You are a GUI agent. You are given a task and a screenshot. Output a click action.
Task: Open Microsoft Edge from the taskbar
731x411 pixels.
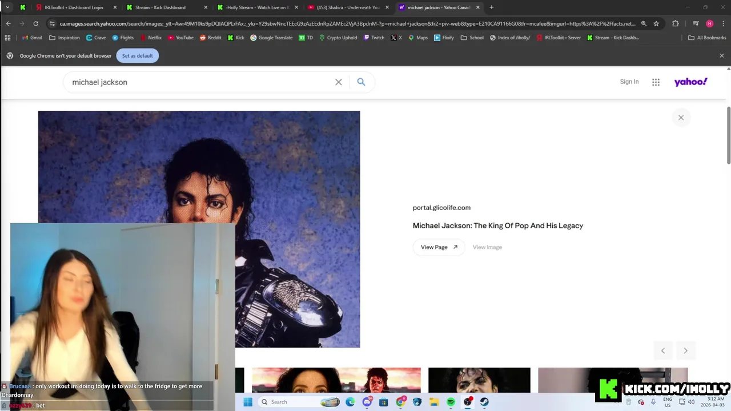click(x=350, y=402)
